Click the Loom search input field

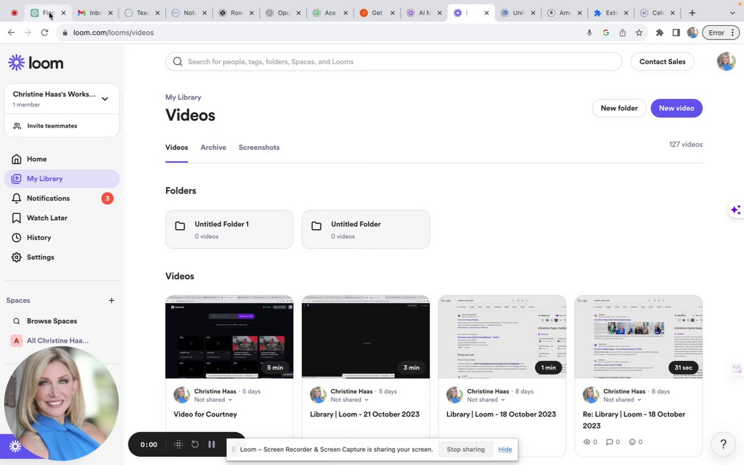394,62
